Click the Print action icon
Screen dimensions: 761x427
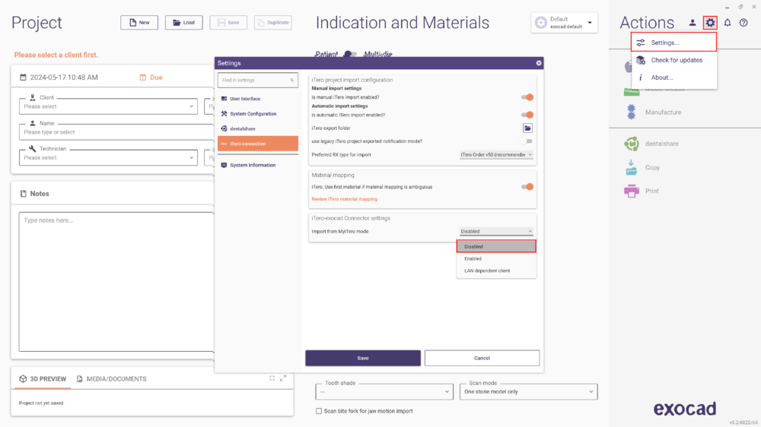632,191
